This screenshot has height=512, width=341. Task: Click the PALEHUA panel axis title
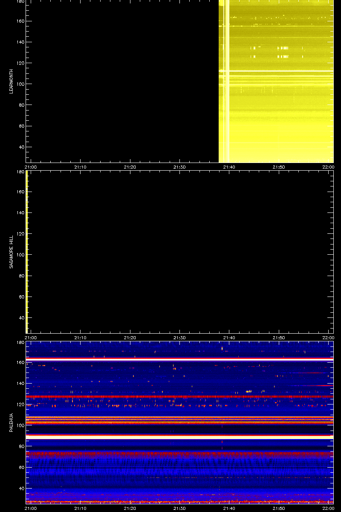tap(12, 423)
